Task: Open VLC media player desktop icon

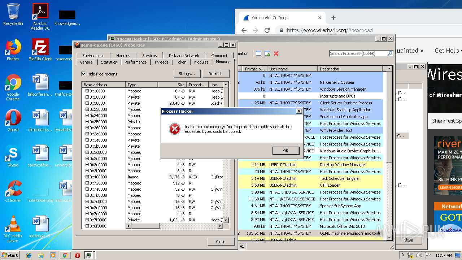Action: (x=13, y=229)
